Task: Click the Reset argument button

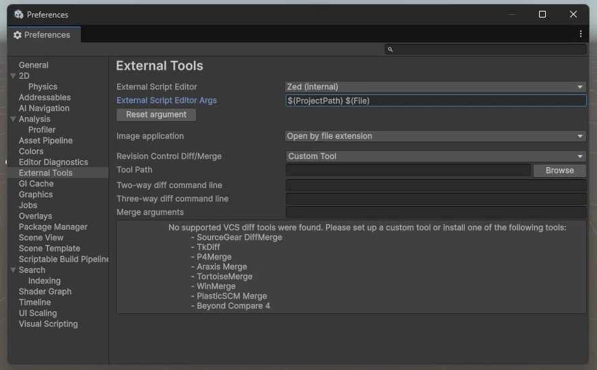Action: [156, 115]
